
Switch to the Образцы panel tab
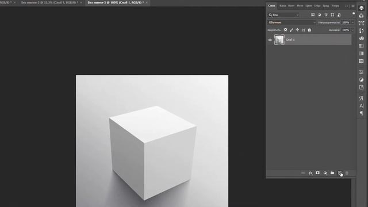[317, 6]
